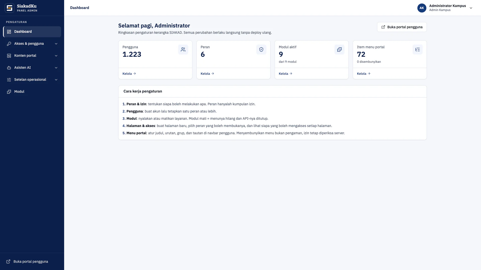The height and width of the screenshot is (270, 481).
Task: Click the '0 disembunyikan' text
Action: (x=369, y=62)
